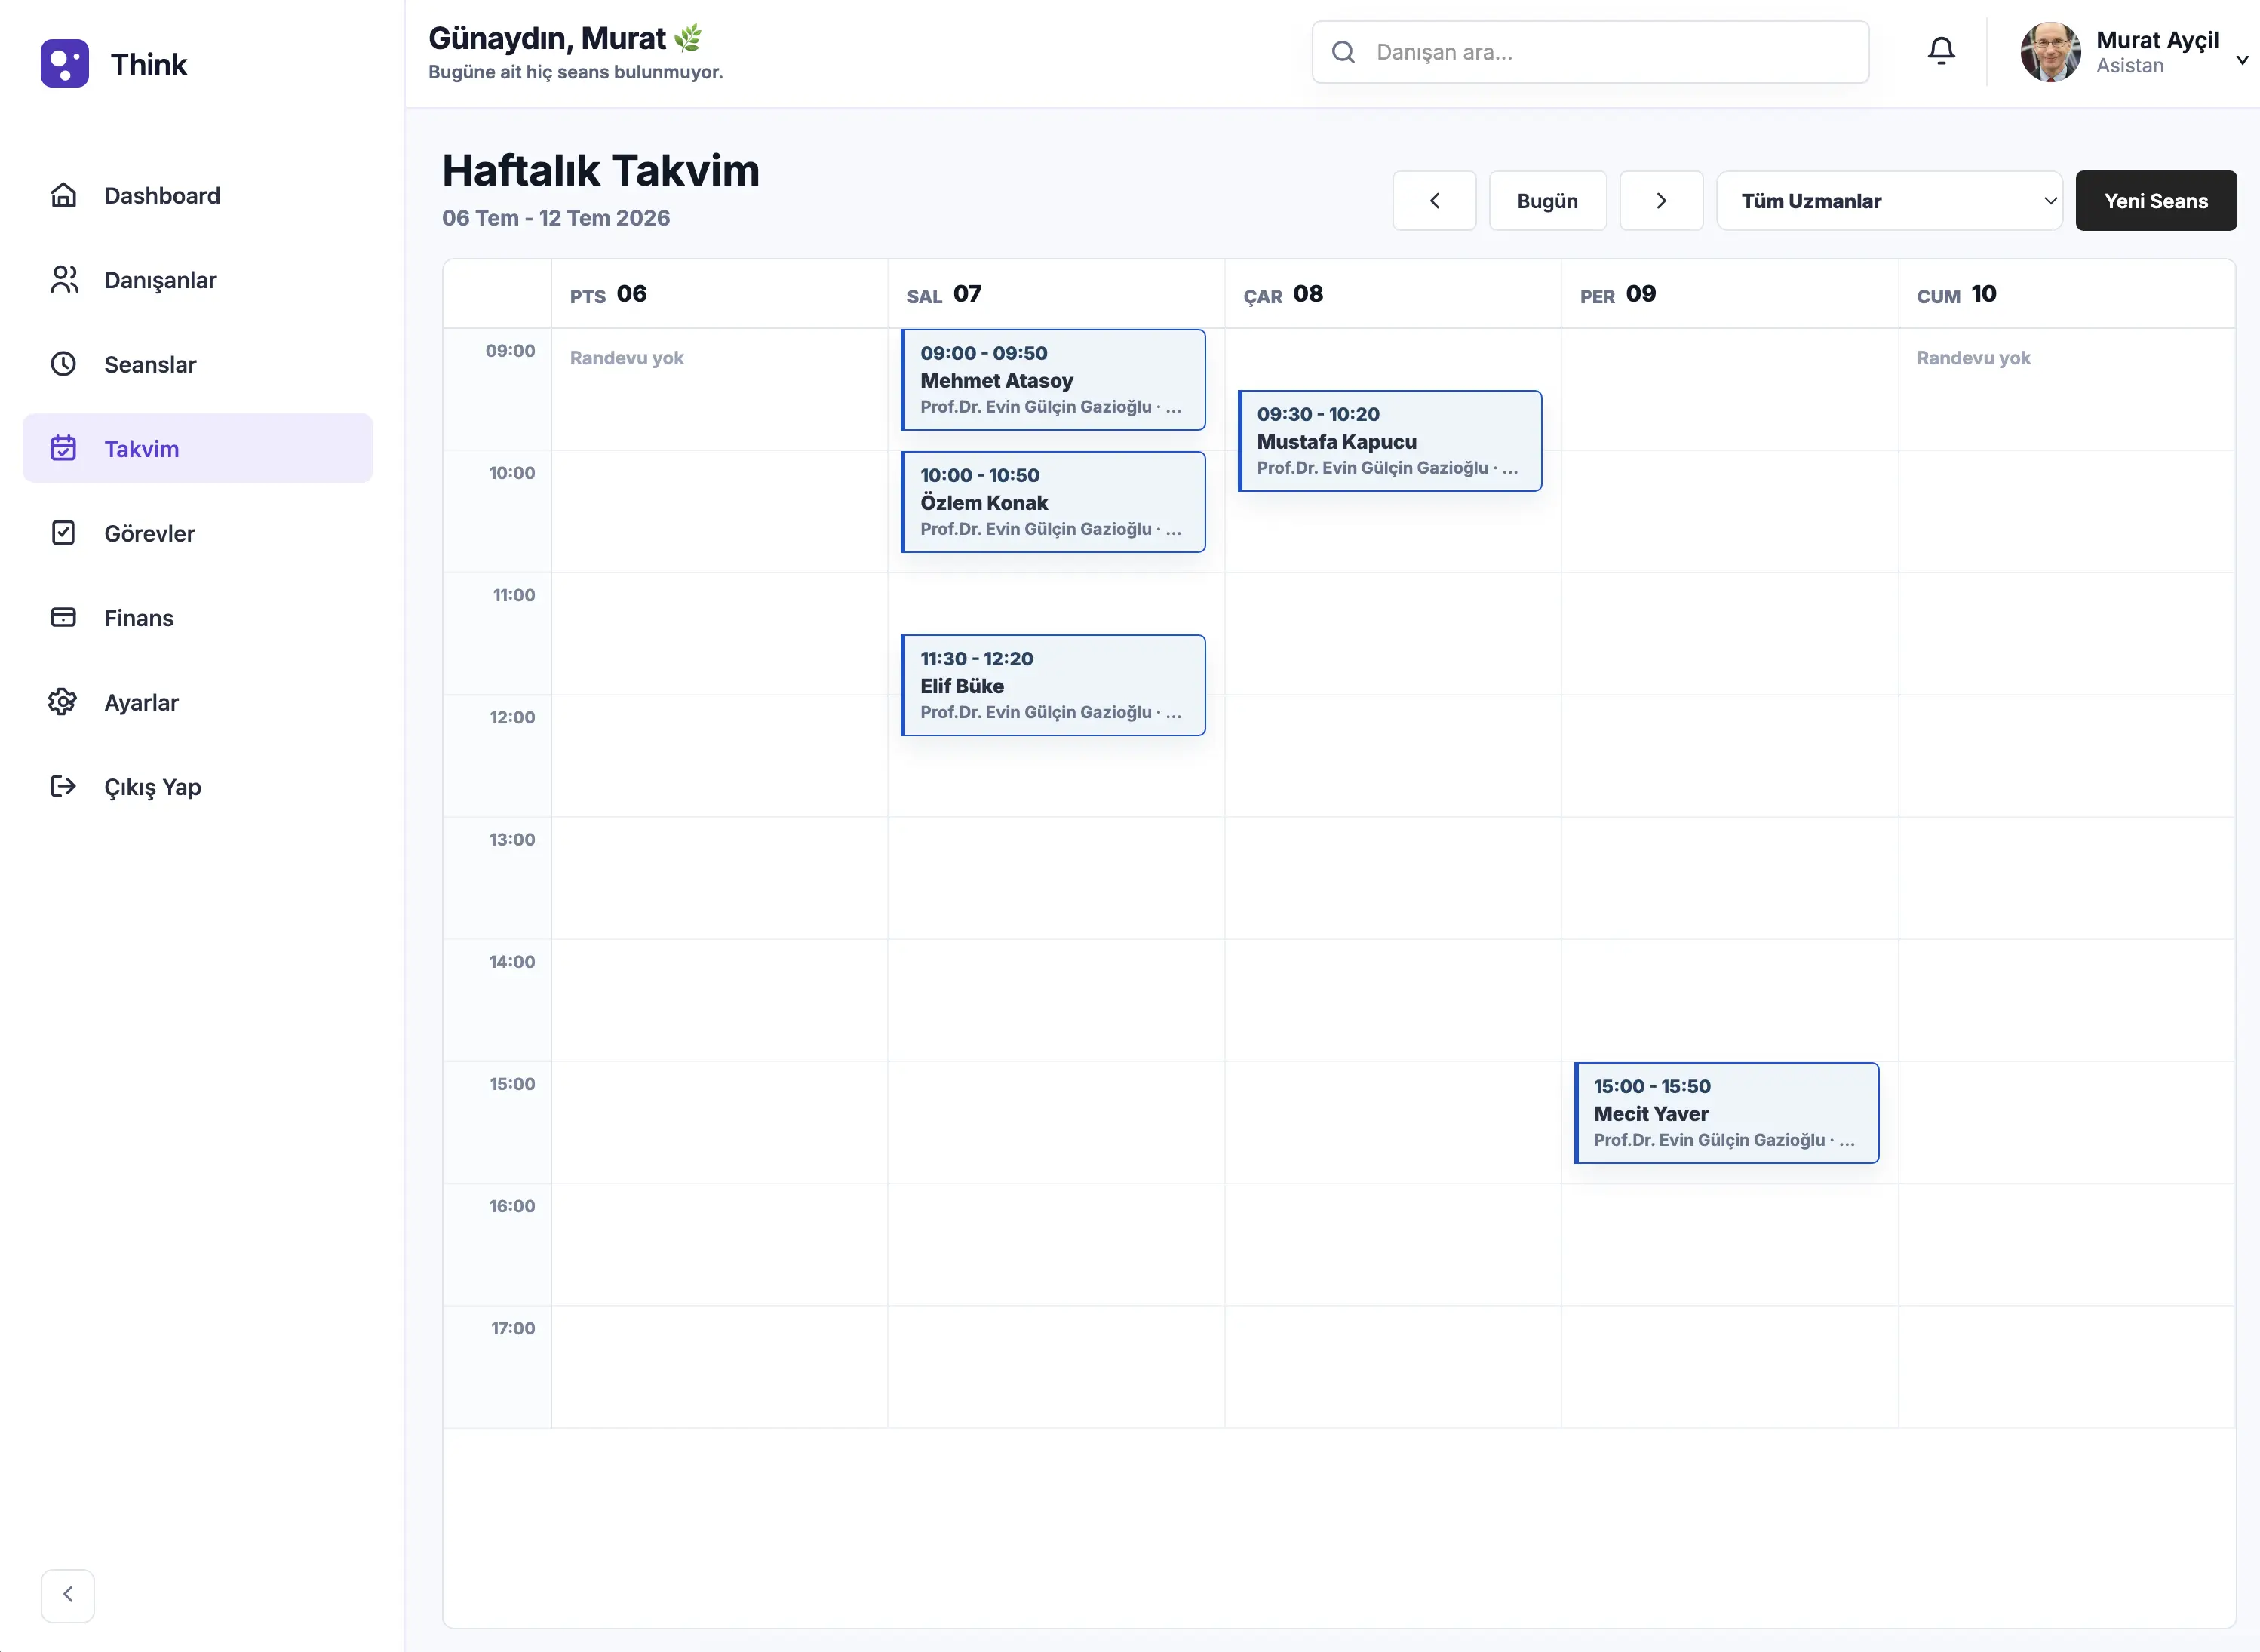
Task: Click the Seanslar clock icon
Action: pos(63,364)
